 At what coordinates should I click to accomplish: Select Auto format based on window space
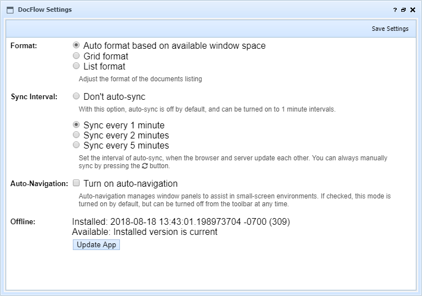pos(76,45)
